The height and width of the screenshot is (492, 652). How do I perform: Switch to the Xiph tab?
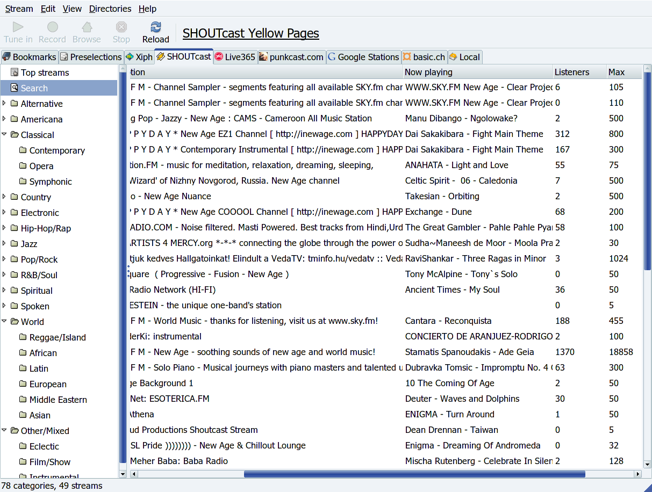pyautogui.click(x=139, y=57)
